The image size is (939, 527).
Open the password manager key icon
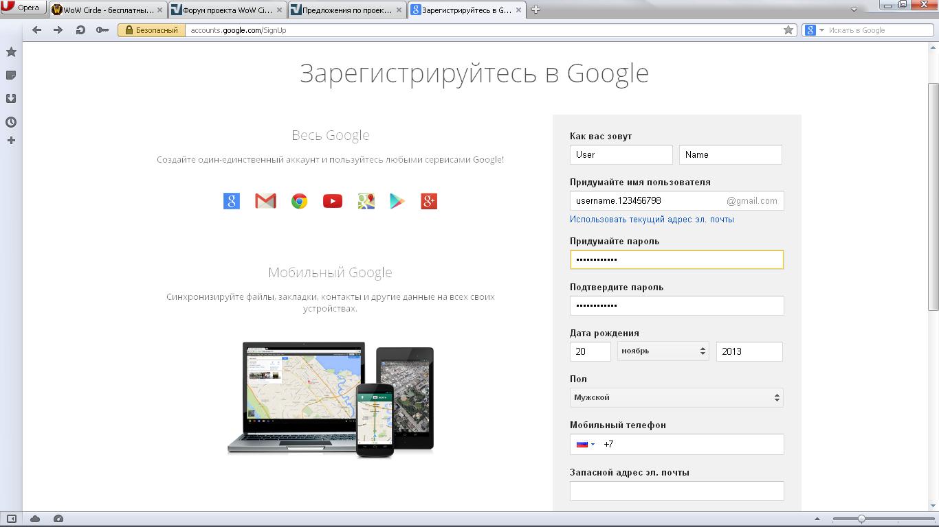pos(102,30)
